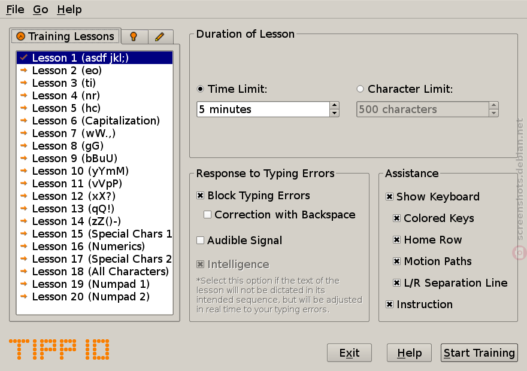
Task: Select Lesson 16 (Numerics)
Action: [x=95, y=247]
